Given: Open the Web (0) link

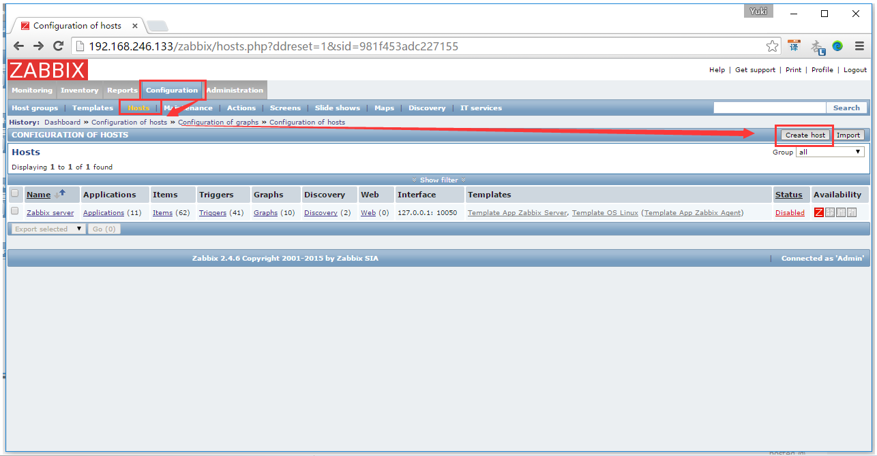Looking at the screenshot, I should (x=368, y=213).
